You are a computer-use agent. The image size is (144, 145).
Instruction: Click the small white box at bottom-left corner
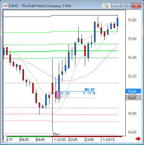(x=5, y=139)
